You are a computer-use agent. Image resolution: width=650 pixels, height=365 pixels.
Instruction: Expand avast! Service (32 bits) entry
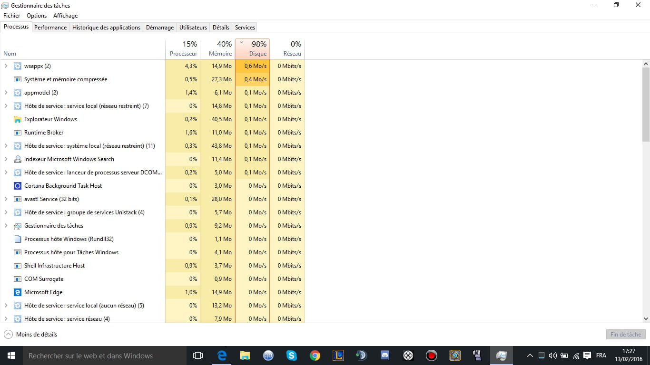[x=6, y=199]
